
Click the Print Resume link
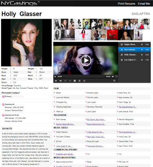127,4
